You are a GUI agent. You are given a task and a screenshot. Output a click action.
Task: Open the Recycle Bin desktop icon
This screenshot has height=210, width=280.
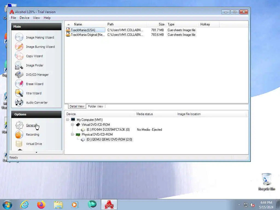pos(266,182)
